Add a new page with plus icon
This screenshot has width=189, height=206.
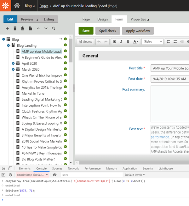tap(7, 28)
